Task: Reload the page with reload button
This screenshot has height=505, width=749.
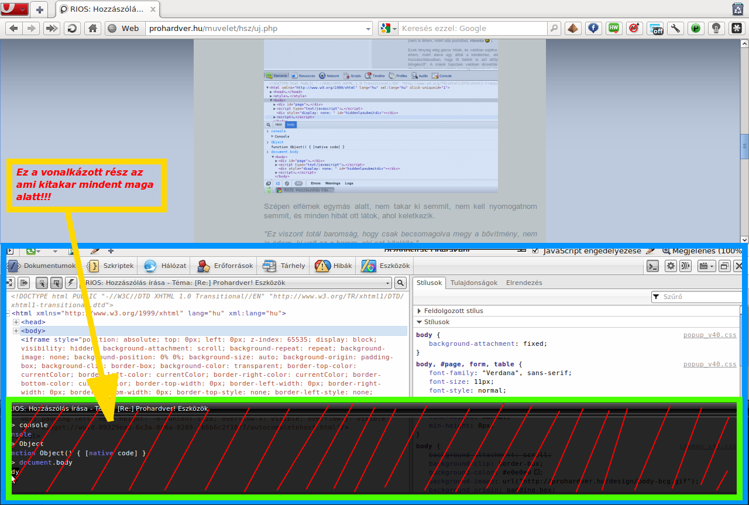Action: coord(72,28)
